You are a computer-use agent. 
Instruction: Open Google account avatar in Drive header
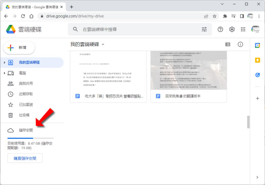[256, 29]
